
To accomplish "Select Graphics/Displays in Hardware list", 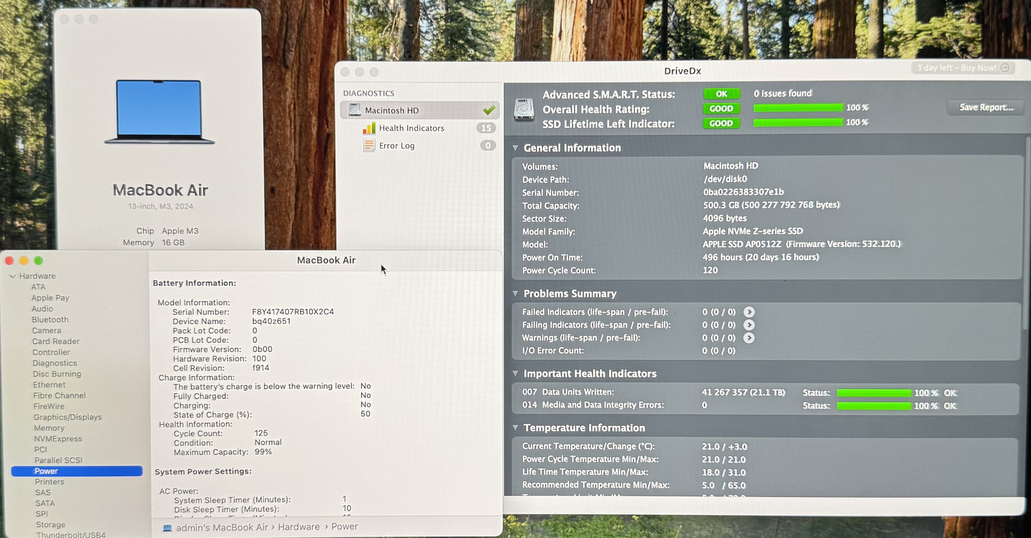I will pos(67,417).
